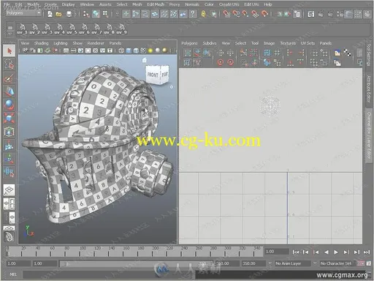Click the yellow sphere lighting icon

(150, 50)
